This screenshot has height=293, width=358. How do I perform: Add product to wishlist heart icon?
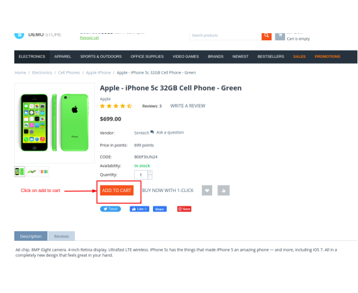pos(207,190)
